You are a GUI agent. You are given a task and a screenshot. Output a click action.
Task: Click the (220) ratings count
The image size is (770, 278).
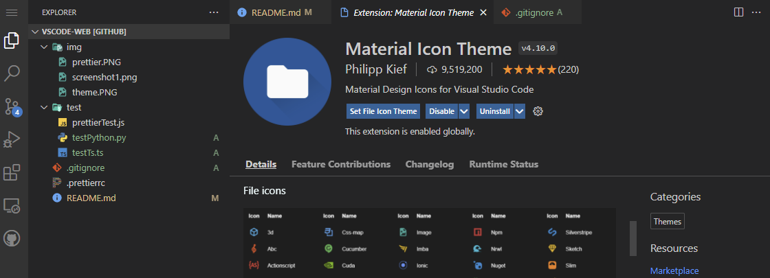pyautogui.click(x=569, y=69)
